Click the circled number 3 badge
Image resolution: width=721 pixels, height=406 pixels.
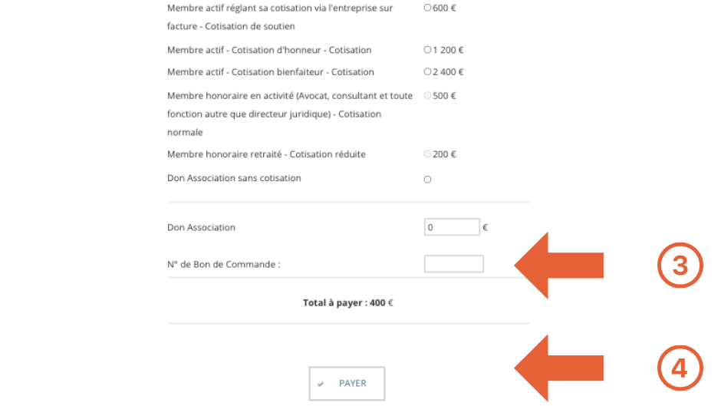(x=680, y=266)
